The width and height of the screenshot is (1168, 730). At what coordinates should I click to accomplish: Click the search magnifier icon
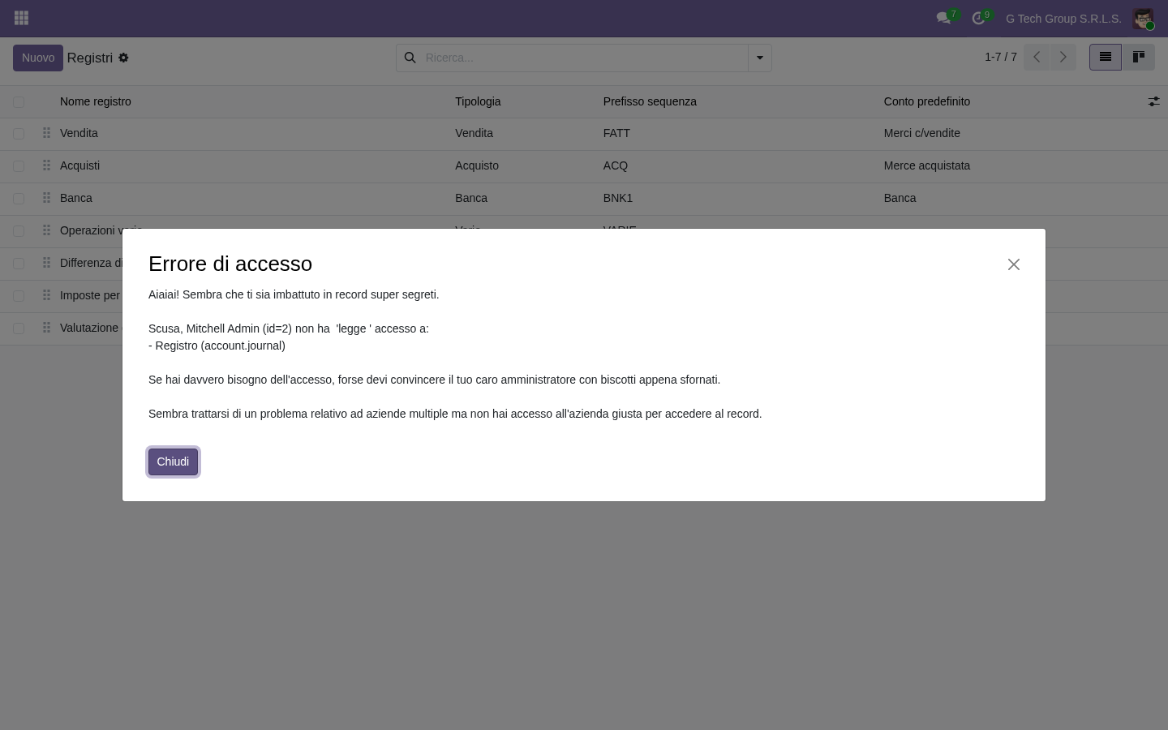coord(410,58)
